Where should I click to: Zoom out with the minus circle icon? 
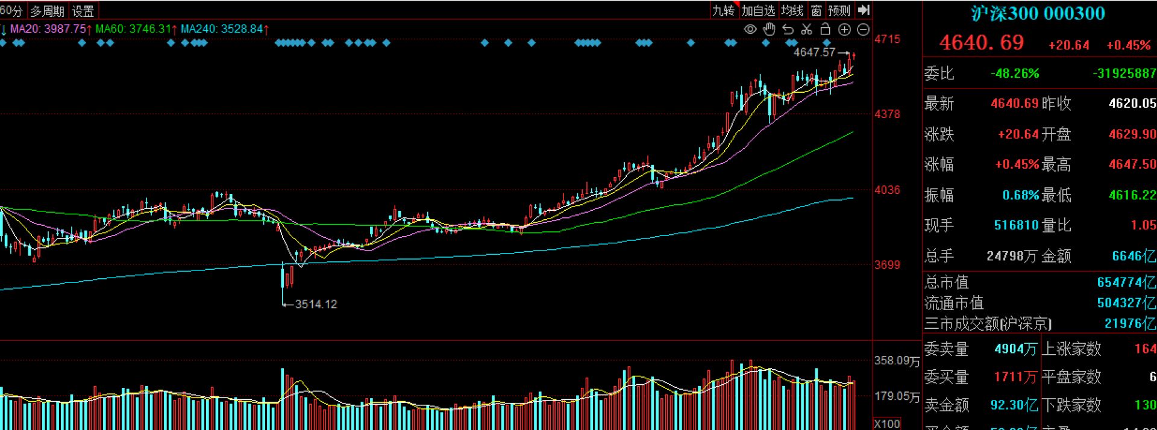864,30
